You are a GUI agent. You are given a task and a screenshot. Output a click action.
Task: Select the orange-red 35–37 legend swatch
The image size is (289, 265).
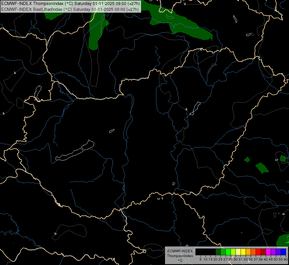click(x=253, y=252)
